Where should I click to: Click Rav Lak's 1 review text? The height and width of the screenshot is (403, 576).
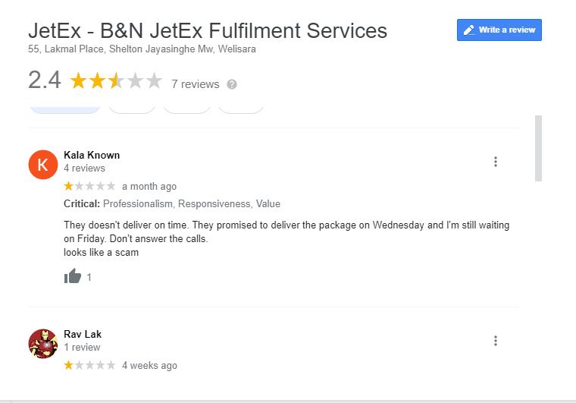(x=82, y=347)
